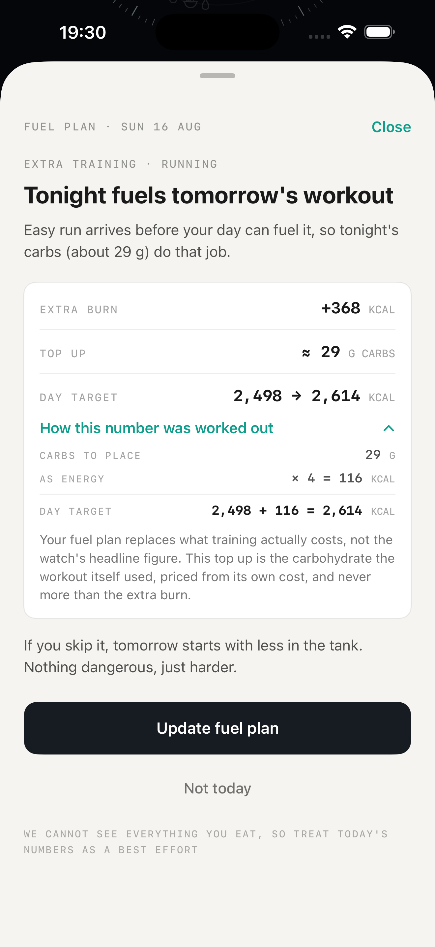Tap the Wi-Fi status icon
435x947 pixels.
click(x=347, y=32)
